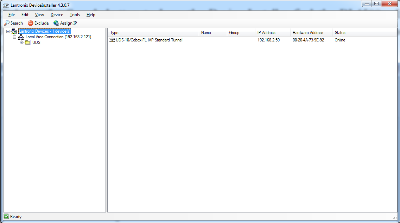The image size is (400, 223).
Task: Select 'Local Area Connection (192.168.2.121)' tree item
Action: click(58, 37)
